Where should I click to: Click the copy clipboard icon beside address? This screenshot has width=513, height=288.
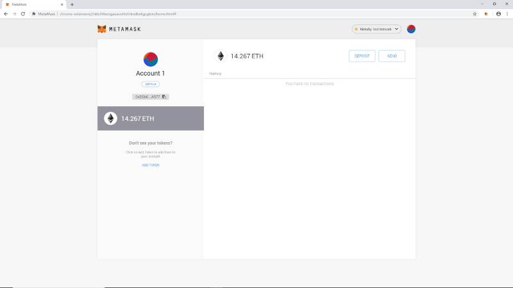tap(164, 97)
